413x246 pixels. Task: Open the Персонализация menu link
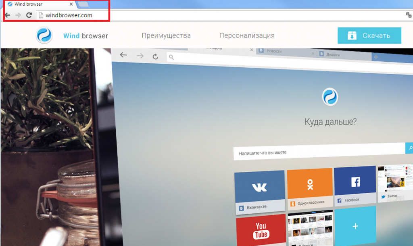pos(247,35)
